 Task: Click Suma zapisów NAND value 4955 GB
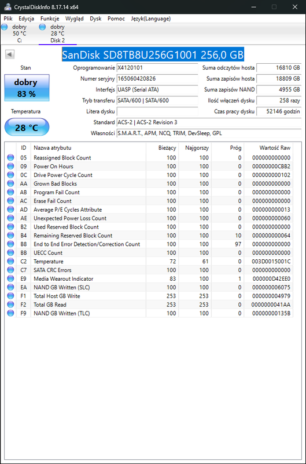click(x=279, y=90)
